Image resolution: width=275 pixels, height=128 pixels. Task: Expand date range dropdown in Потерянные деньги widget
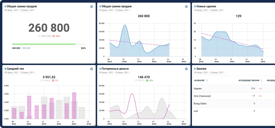(115, 73)
